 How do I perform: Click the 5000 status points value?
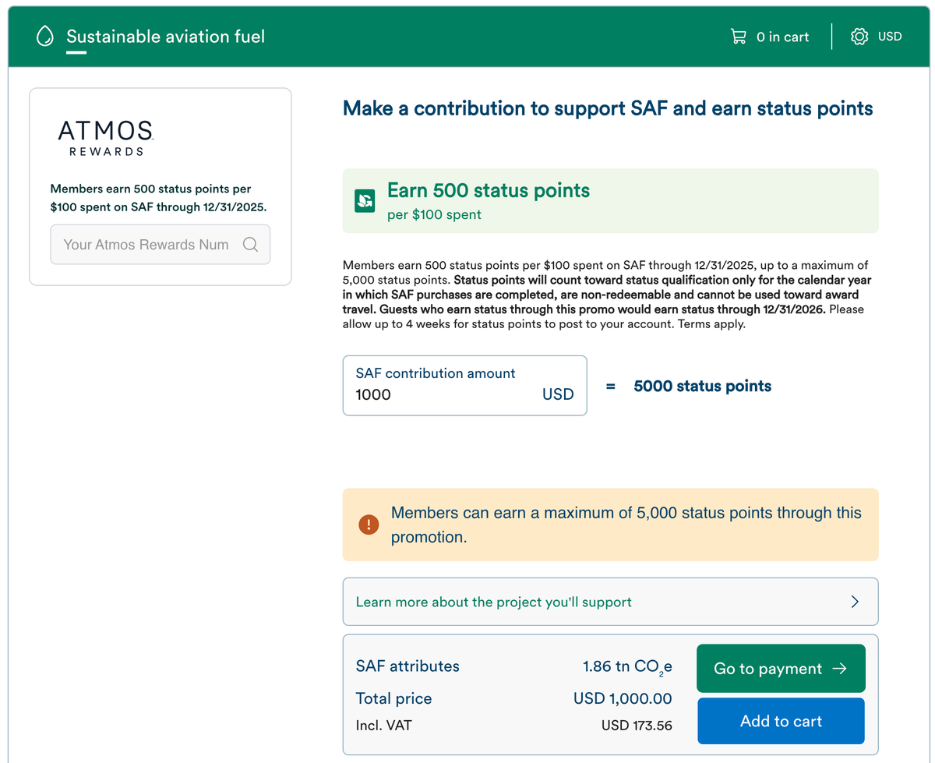(702, 386)
